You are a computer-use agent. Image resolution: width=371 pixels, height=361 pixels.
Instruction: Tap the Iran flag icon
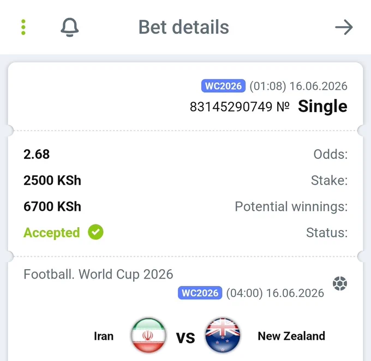(148, 335)
